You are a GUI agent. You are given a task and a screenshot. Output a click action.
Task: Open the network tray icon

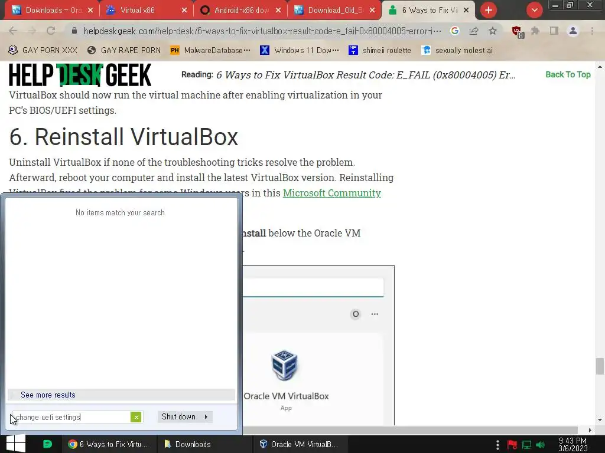(526, 445)
